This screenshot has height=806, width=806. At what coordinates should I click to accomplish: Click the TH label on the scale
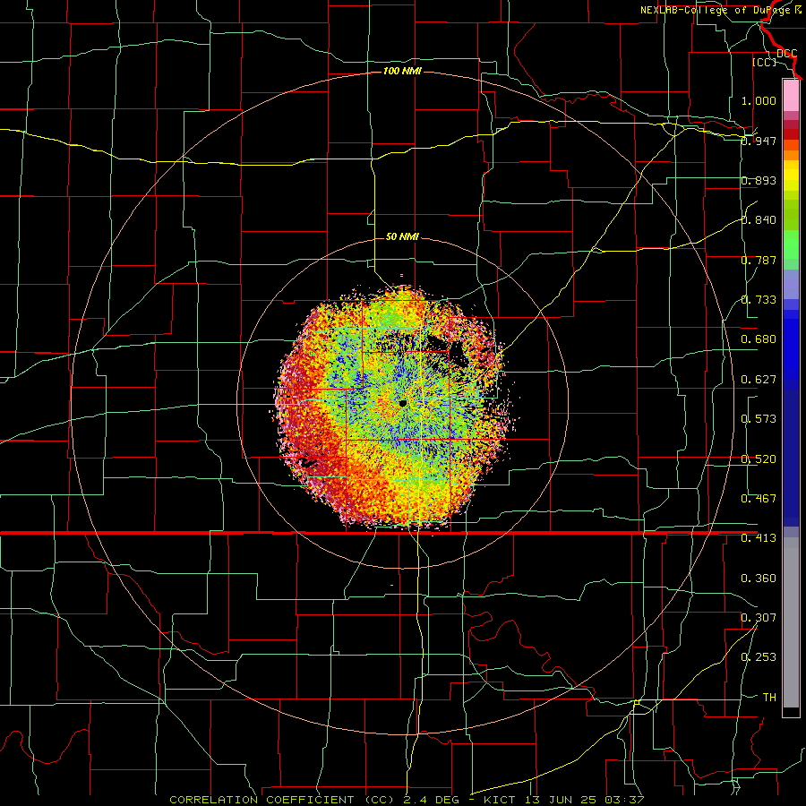click(x=769, y=698)
